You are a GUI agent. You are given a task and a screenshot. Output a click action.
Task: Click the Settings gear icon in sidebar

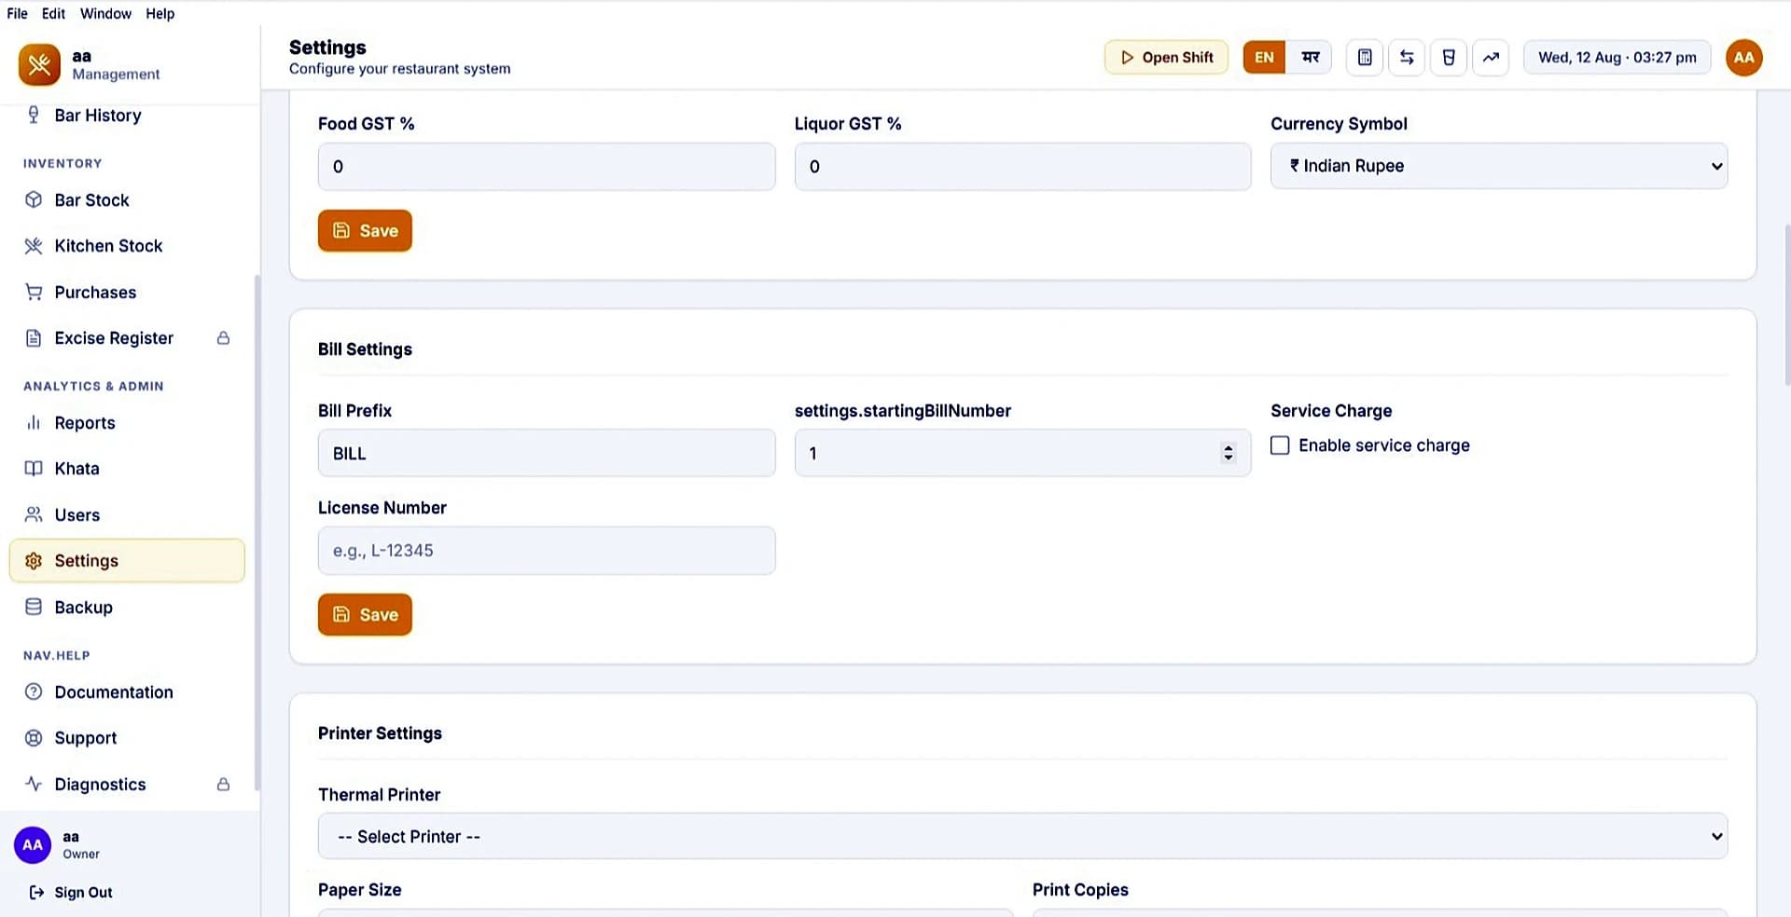pos(34,561)
